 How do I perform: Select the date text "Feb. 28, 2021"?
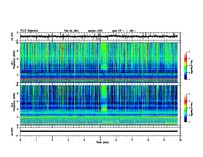pyautogui.click(x=72, y=31)
